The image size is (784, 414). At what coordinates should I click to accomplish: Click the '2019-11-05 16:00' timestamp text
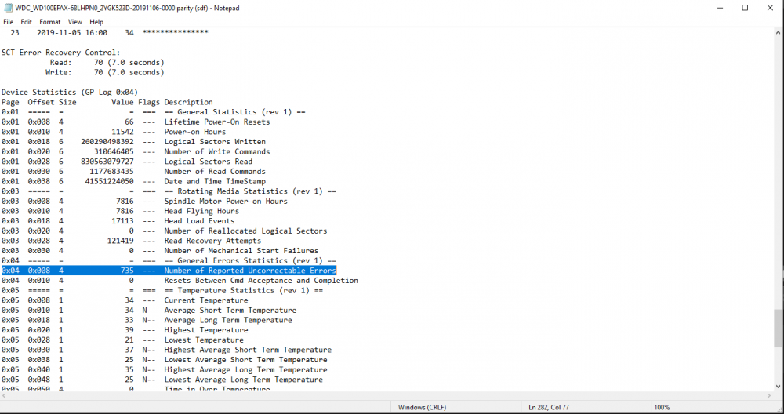click(x=72, y=32)
